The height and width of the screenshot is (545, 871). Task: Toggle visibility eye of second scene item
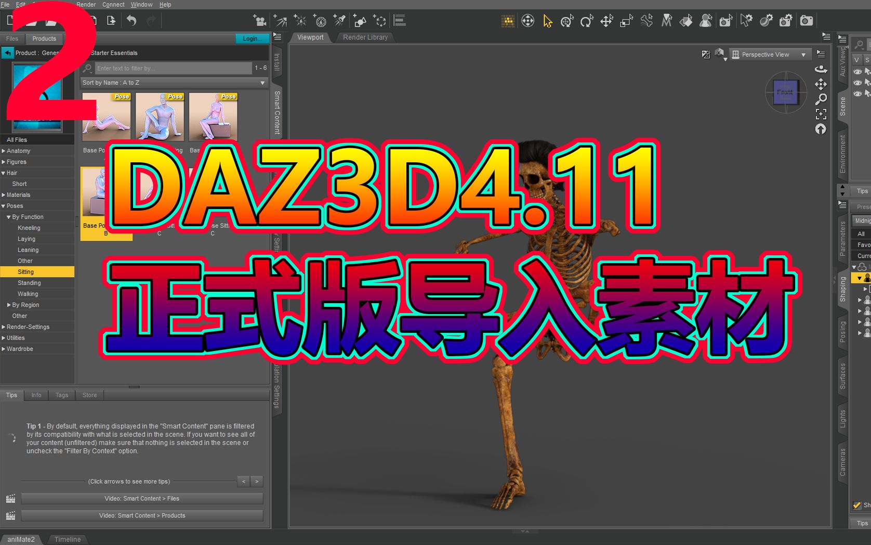point(857,82)
